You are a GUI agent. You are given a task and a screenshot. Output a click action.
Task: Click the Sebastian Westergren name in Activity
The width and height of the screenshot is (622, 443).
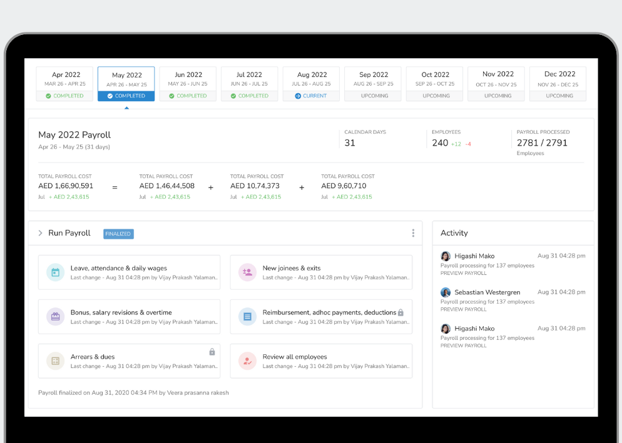487,292
